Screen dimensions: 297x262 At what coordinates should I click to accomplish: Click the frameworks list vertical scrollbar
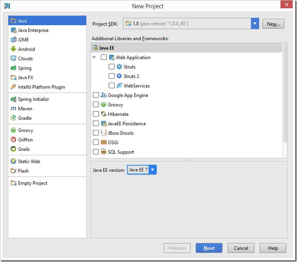(x=284, y=93)
